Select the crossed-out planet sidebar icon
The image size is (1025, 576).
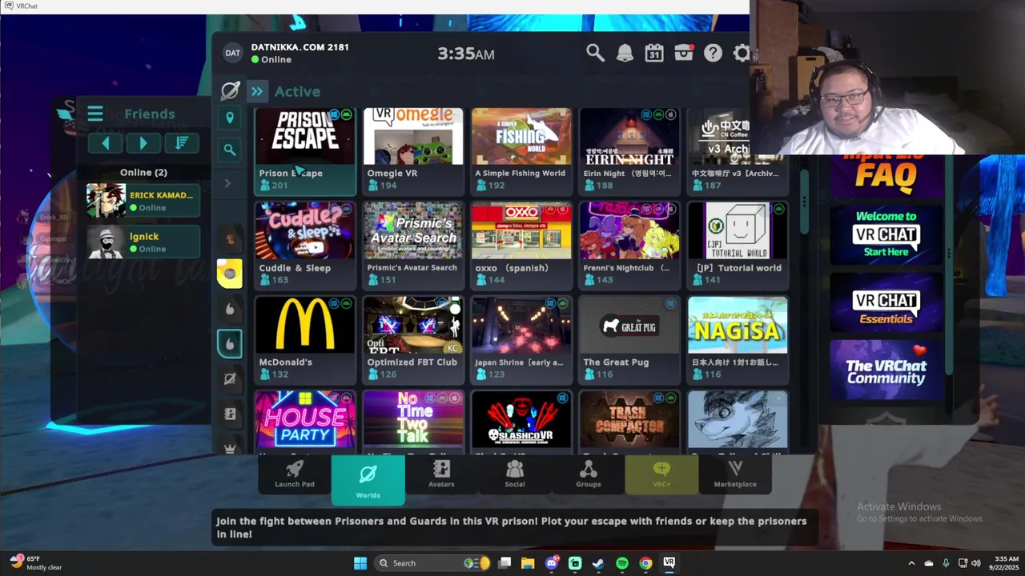[x=230, y=379]
